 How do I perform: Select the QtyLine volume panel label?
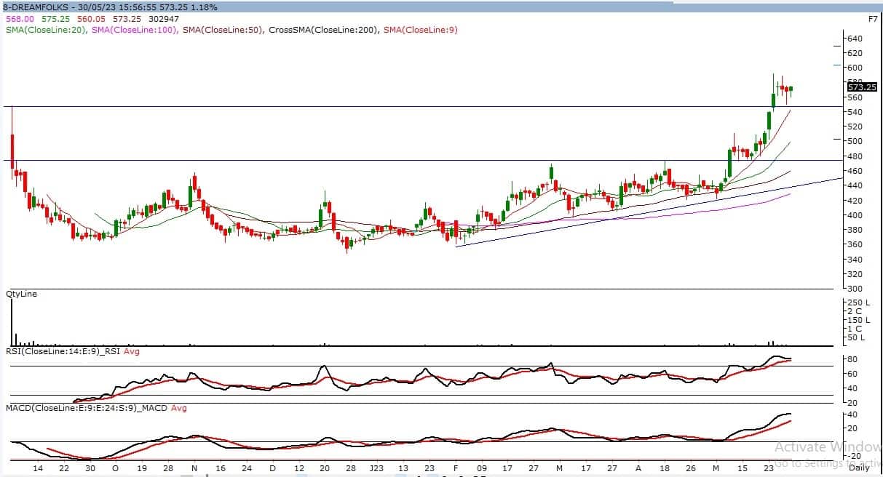(x=20, y=294)
